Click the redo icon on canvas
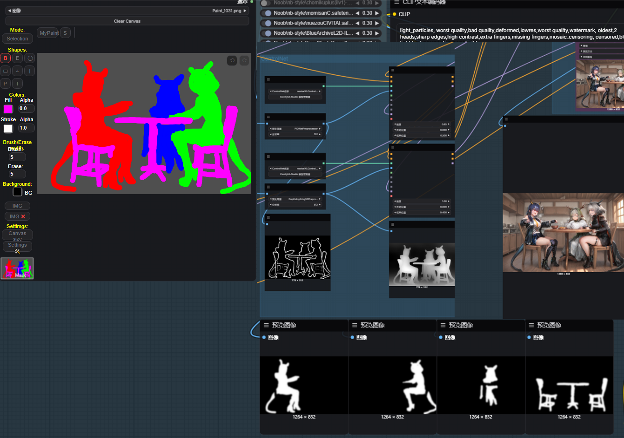This screenshot has width=624, height=438. [x=244, y=60]
